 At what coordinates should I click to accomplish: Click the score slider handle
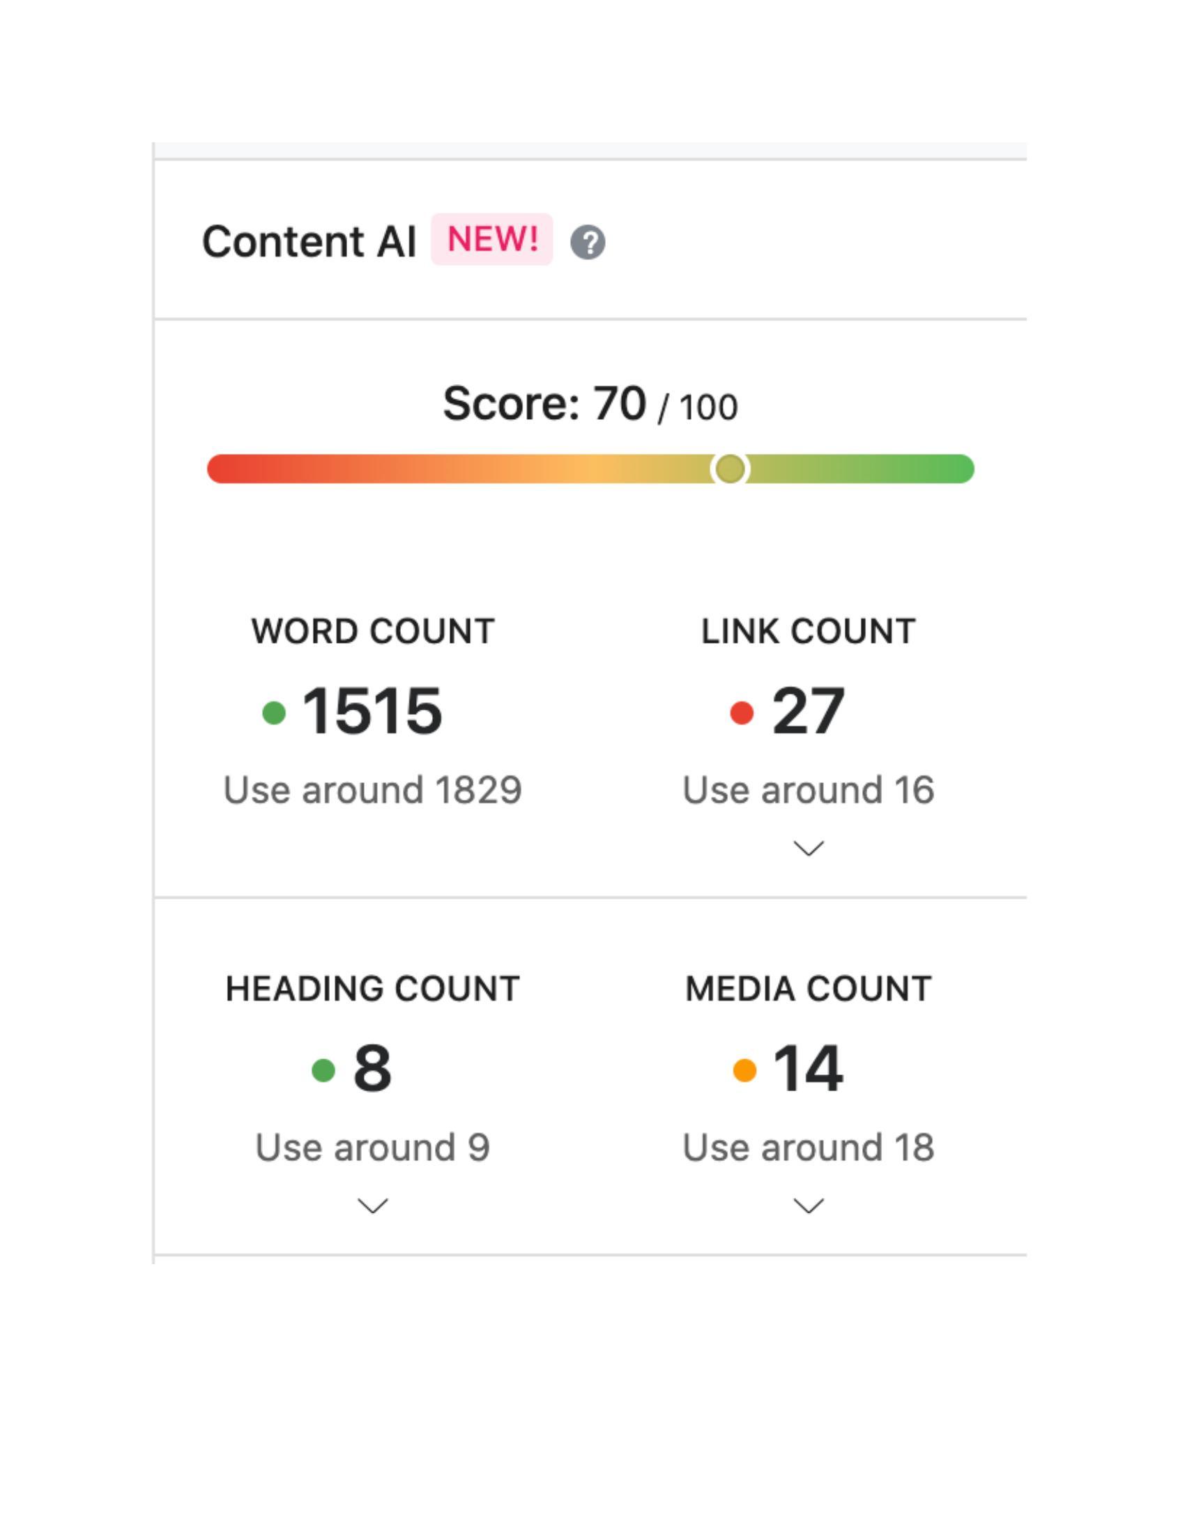click(730, 469)
